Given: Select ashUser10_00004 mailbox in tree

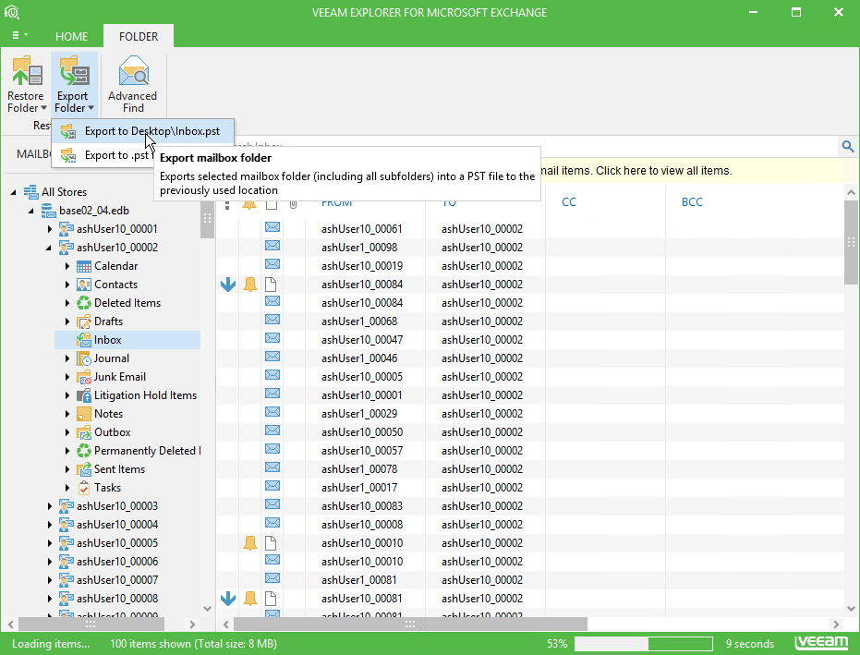Looking at the screenshot, I should 116,525.
